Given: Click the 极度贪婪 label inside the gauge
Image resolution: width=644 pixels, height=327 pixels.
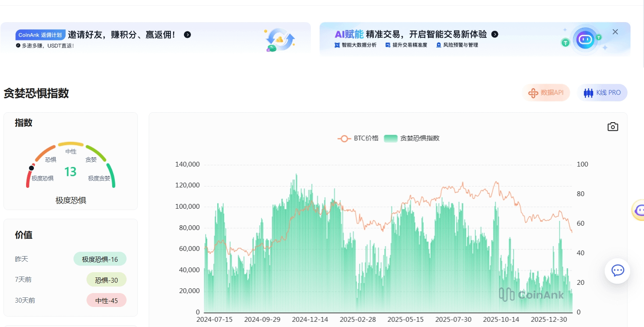Looking at the screenshot, I should pos(99,178).
